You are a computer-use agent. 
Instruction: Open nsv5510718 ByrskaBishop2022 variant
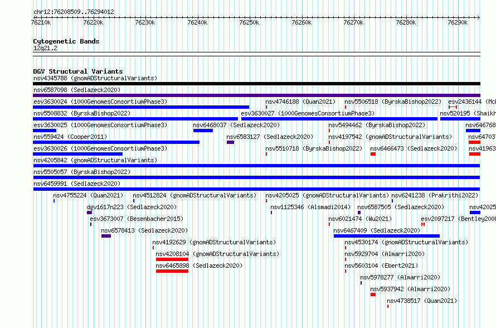tap(314, 148)
